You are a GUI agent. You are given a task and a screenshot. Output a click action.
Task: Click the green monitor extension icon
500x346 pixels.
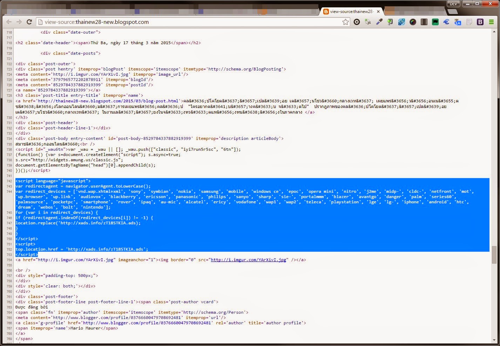pyautogui.click(x=390, y=22)
